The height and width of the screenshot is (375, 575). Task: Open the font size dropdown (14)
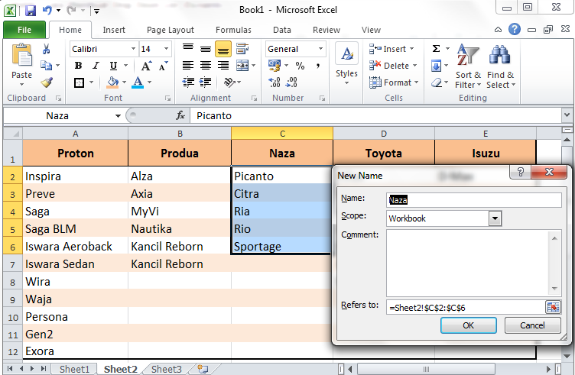[x=166, y=49]
